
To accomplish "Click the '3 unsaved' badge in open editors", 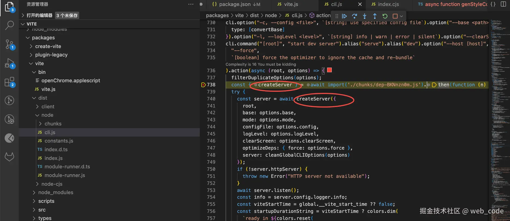I will click(x=67, y=15).
